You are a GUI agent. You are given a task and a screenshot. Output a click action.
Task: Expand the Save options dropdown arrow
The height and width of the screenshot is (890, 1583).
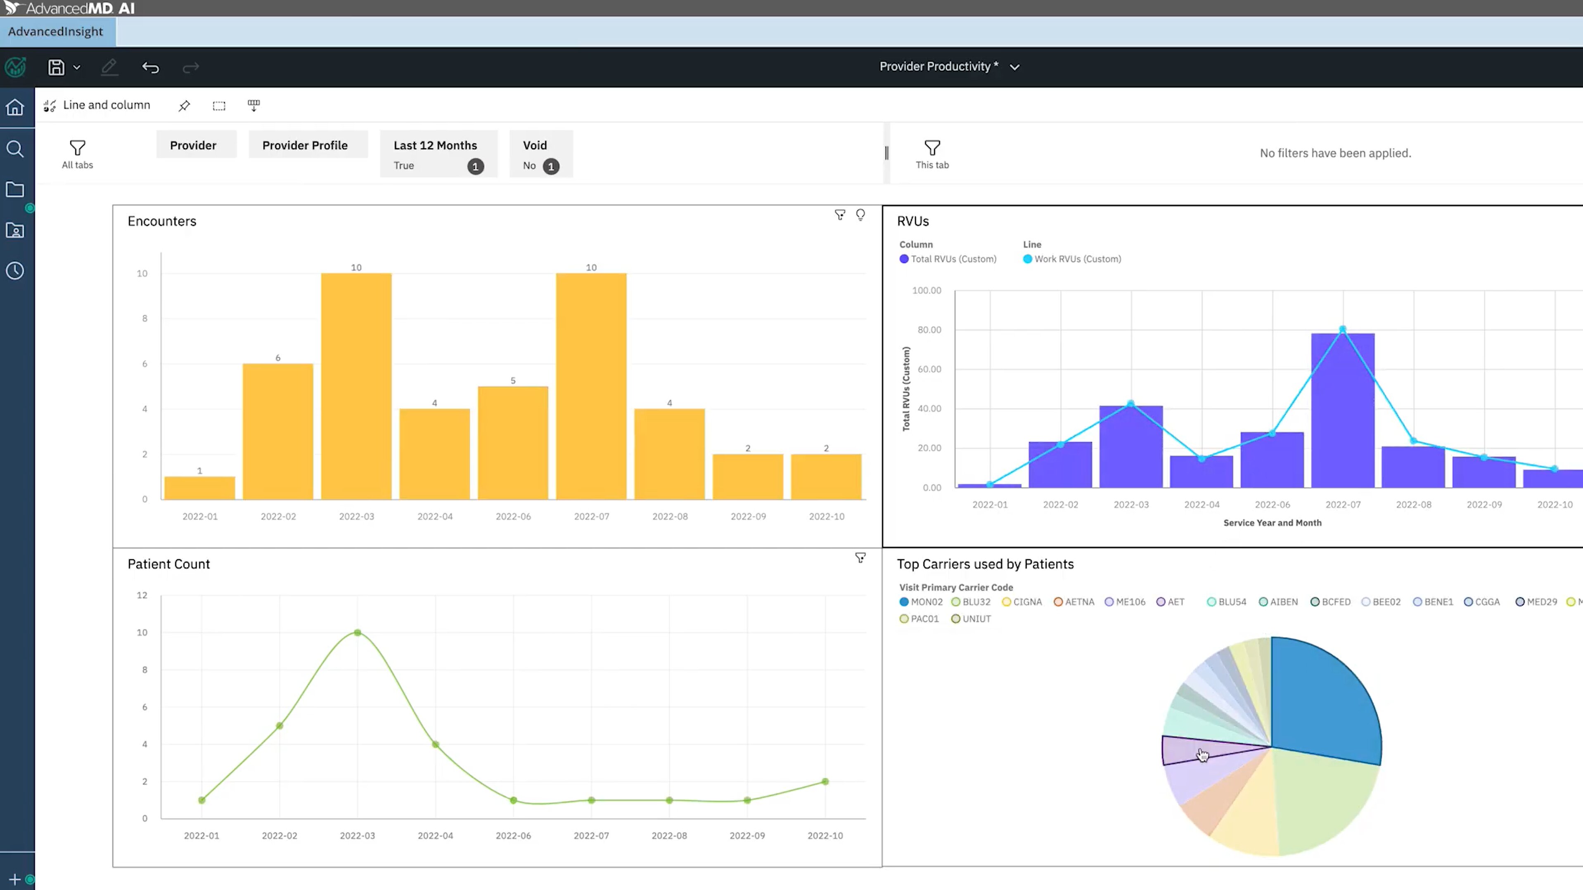tap(77, 68)
